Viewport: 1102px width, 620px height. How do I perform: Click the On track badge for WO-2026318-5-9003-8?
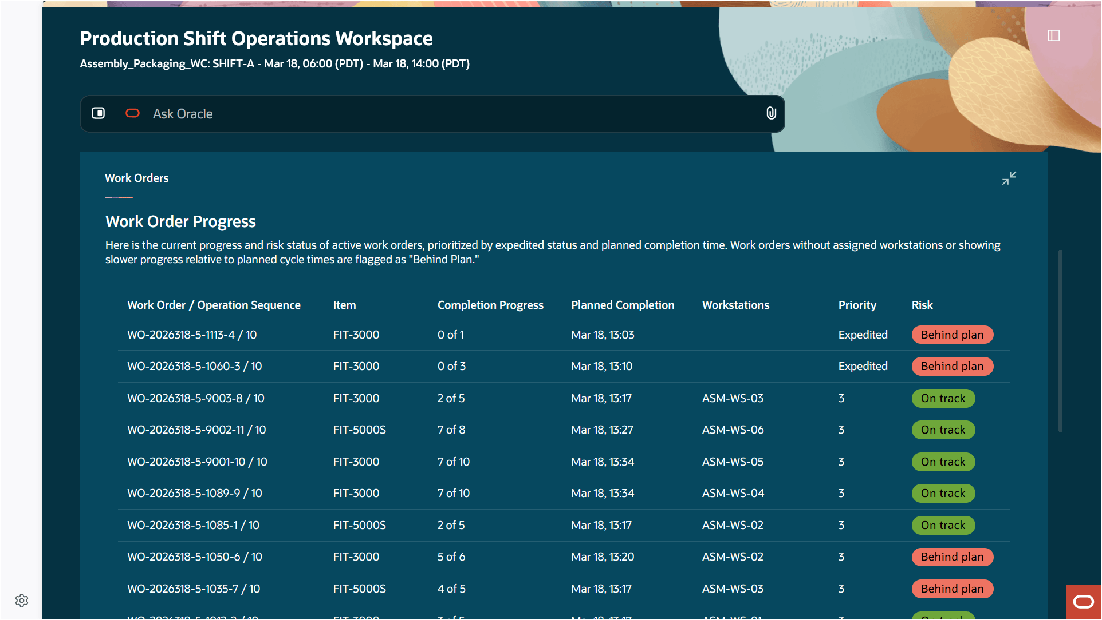coord(943,398)
